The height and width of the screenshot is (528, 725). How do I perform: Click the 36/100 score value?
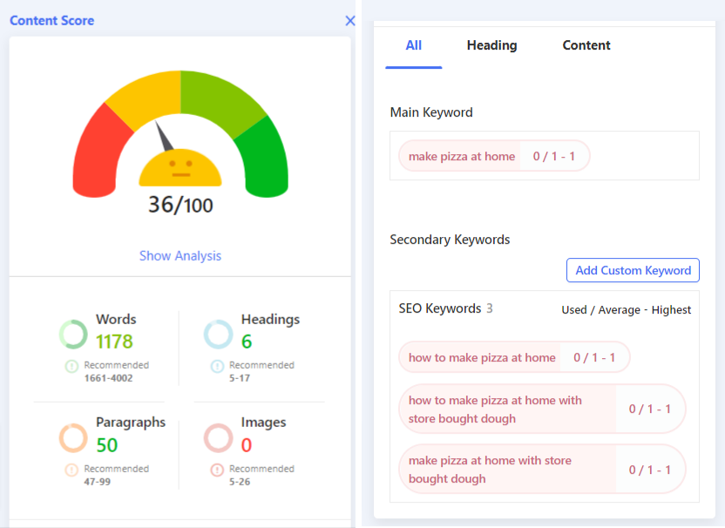point(180,205)
